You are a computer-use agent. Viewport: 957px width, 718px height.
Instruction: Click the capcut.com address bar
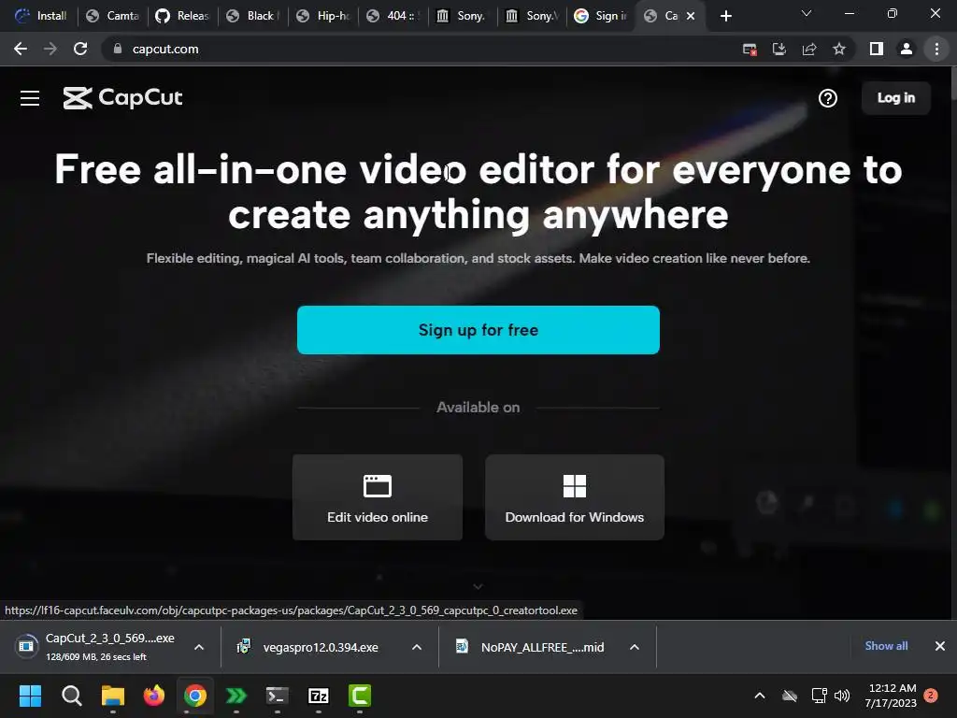[421, 49]
